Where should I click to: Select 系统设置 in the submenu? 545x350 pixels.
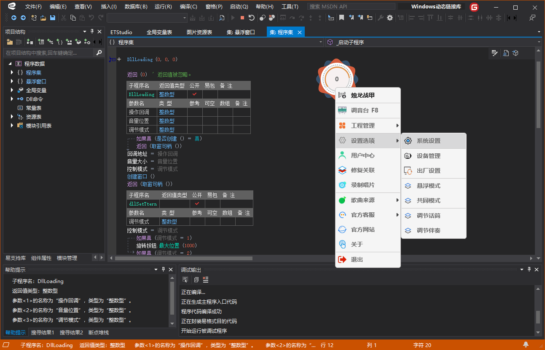(x=434, y=141)
